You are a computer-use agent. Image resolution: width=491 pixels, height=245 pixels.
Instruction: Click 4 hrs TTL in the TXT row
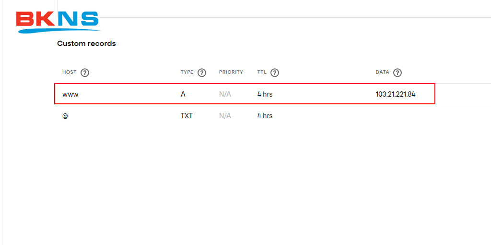click(265, 116)
